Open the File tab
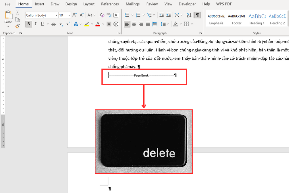Image resolution: width=289 pixels, height=193 pixels. pyautogui.click(x=8, y=4)
